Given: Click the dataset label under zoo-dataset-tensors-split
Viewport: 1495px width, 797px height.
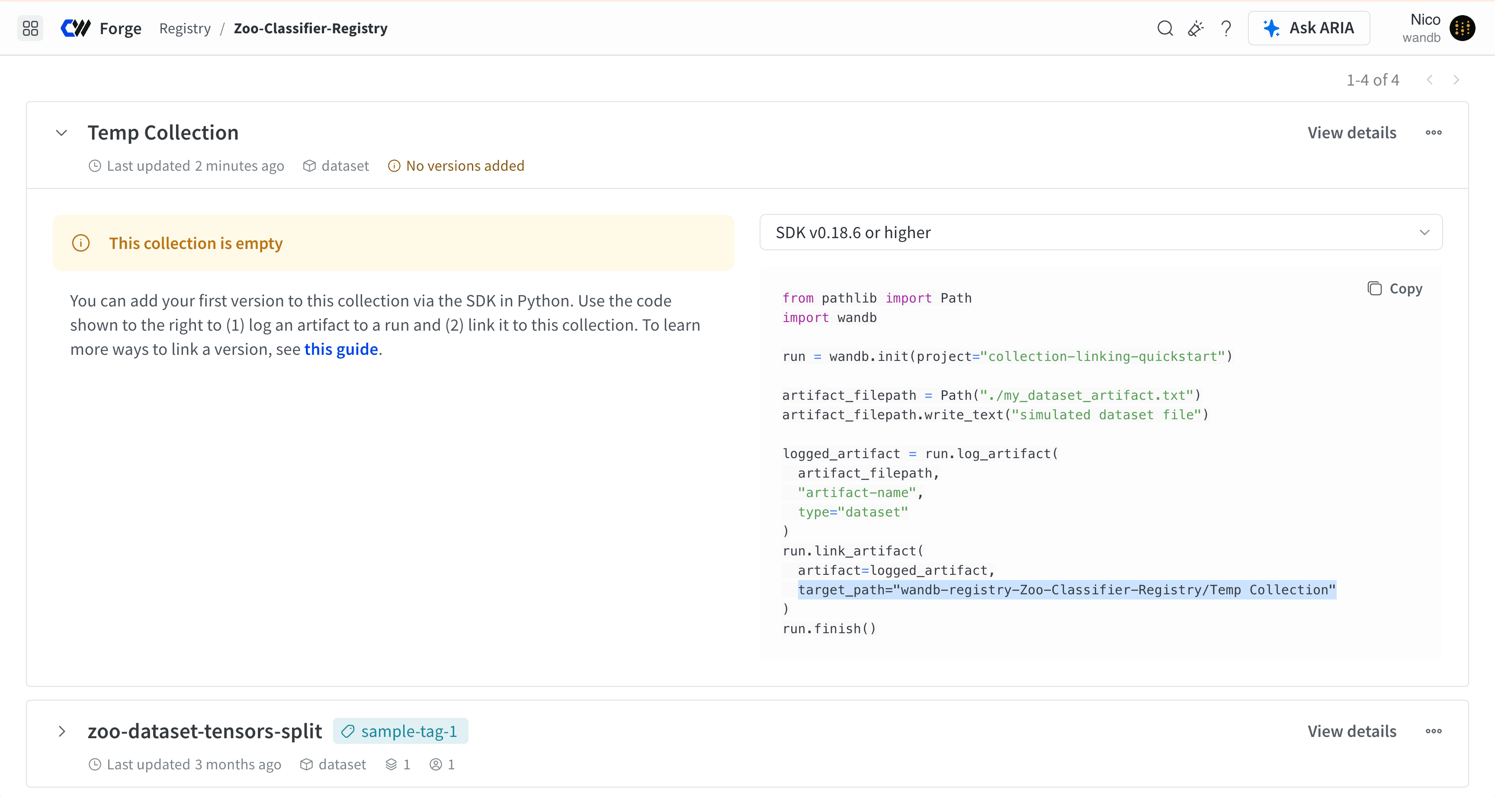Looking at the screenshot, I should tap(333, 765).
